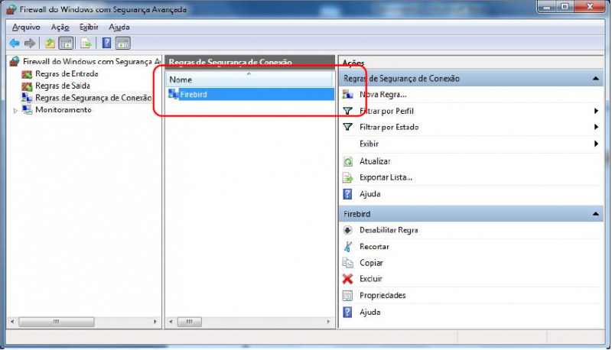612x350 pixels.
Task: Click Recortar action link
Action: [374, 247]
